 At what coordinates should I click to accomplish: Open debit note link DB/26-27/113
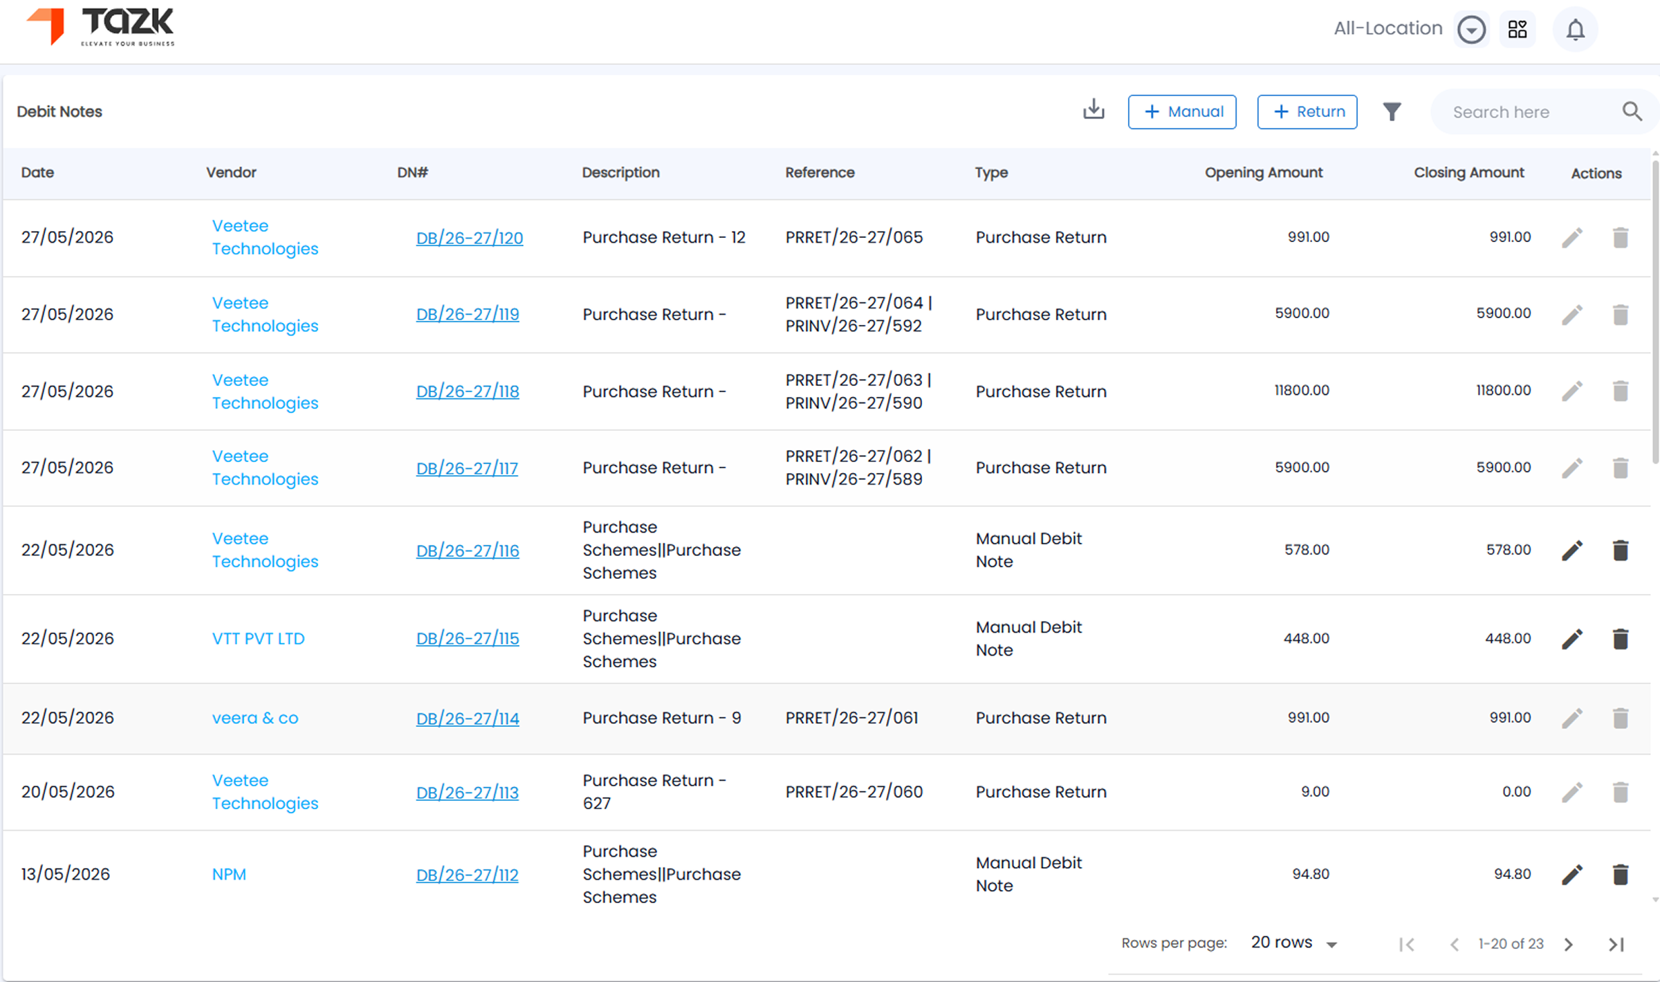[x=467, y=793]
